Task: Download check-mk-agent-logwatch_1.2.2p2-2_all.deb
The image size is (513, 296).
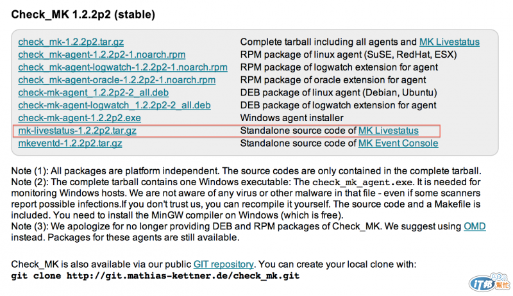Action: (115, 105)
